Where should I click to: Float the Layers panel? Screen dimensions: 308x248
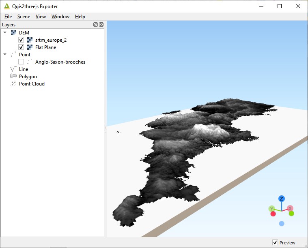95,25
